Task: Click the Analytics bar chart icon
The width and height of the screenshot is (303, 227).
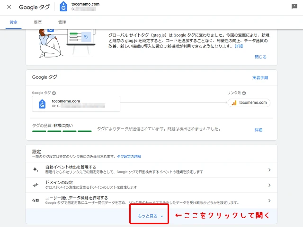Action: pyautogui.click(x=234, y=103)
